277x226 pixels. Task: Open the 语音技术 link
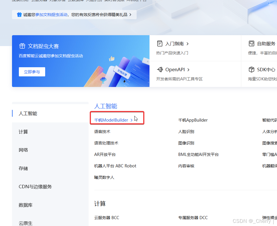[102, 132]
